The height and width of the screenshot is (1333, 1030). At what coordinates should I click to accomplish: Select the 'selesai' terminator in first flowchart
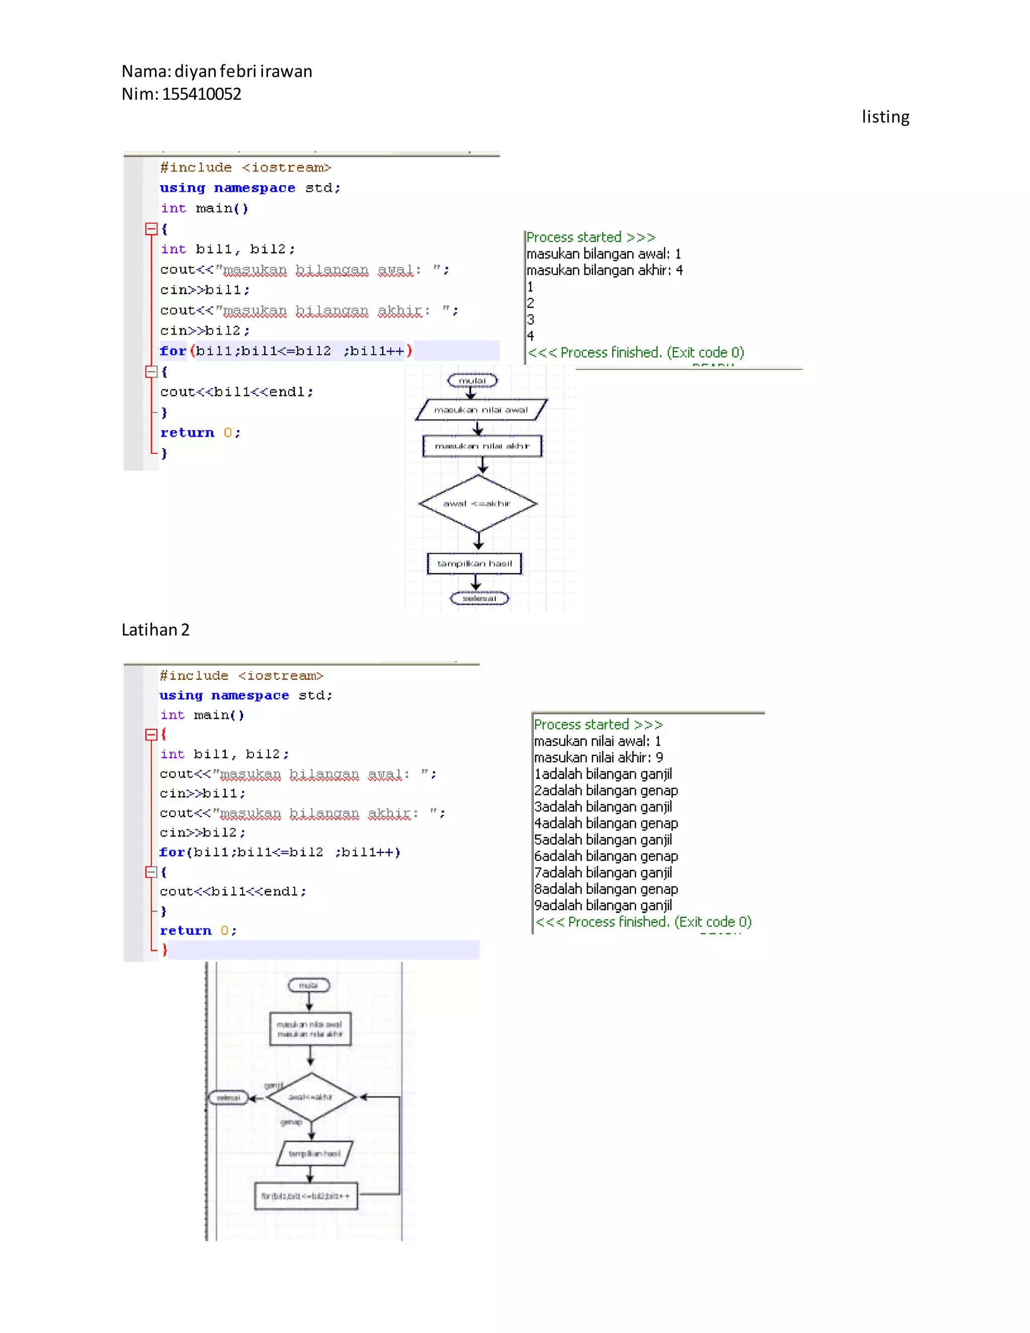pos(479,598)
